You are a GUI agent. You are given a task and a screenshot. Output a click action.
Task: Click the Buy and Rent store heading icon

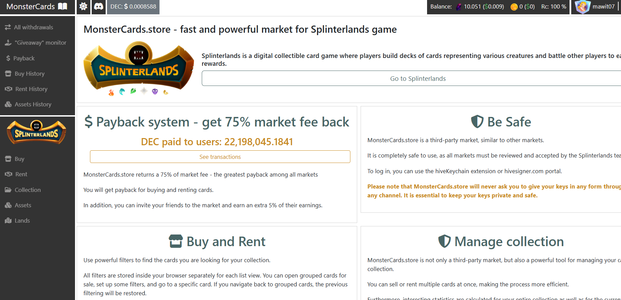[x=176, y=241]
